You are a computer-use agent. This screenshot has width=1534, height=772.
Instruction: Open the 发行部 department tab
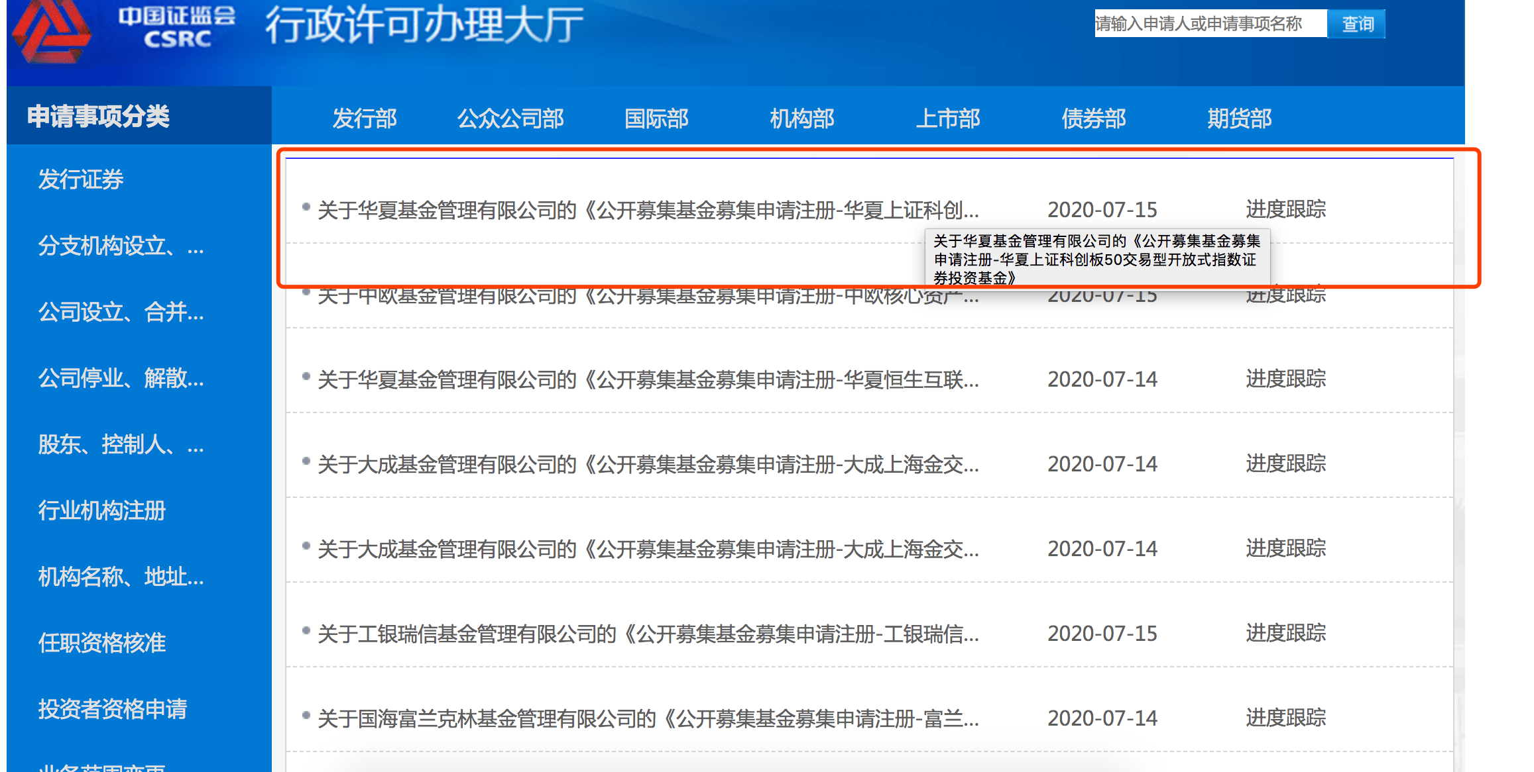[x=365, y=119]
